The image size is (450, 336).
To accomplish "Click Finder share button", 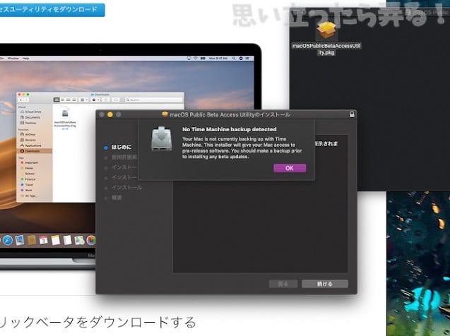I will coord(106,100).
